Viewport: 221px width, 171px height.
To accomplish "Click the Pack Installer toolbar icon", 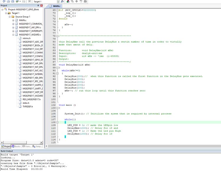I will tap(85, 1).
